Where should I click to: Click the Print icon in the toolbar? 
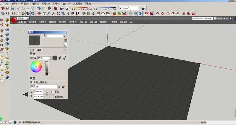(x=49, y=8)
